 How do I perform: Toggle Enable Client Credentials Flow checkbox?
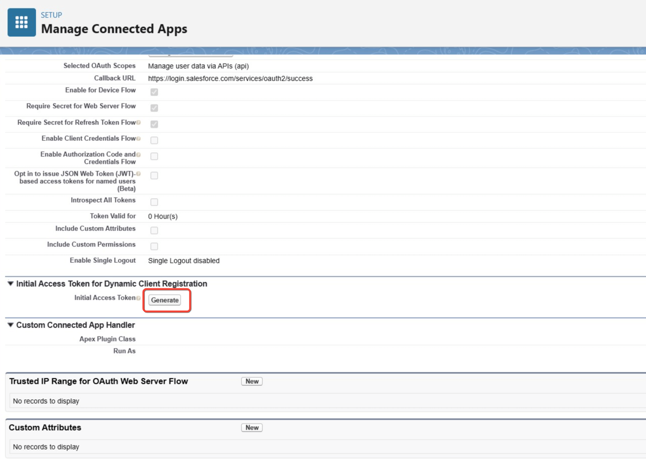pyautogui.click(x=154, y=140)
